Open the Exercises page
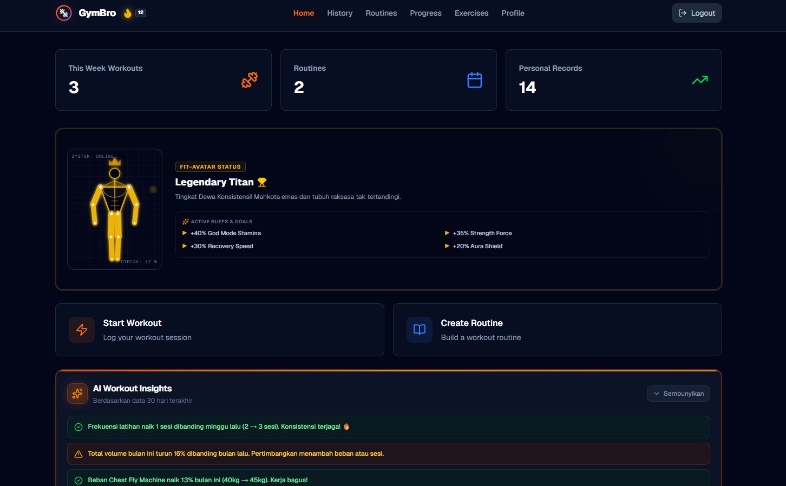 coord(471,13)
